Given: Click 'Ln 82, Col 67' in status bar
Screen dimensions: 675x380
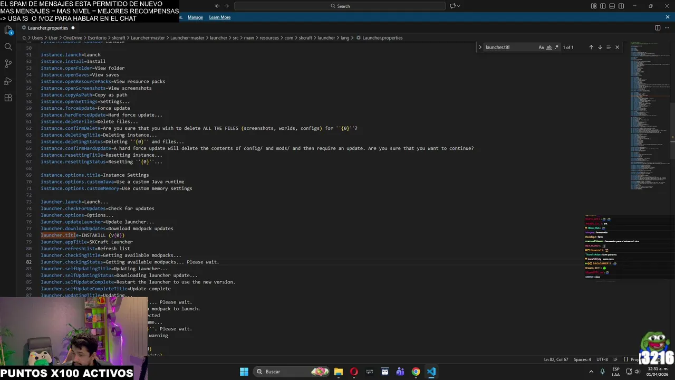Looking at the screenshot, I should click(x=556, y=359).
